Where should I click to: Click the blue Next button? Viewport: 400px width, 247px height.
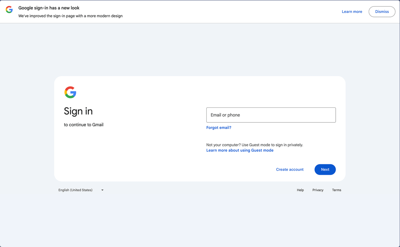[x=325, y=170]
